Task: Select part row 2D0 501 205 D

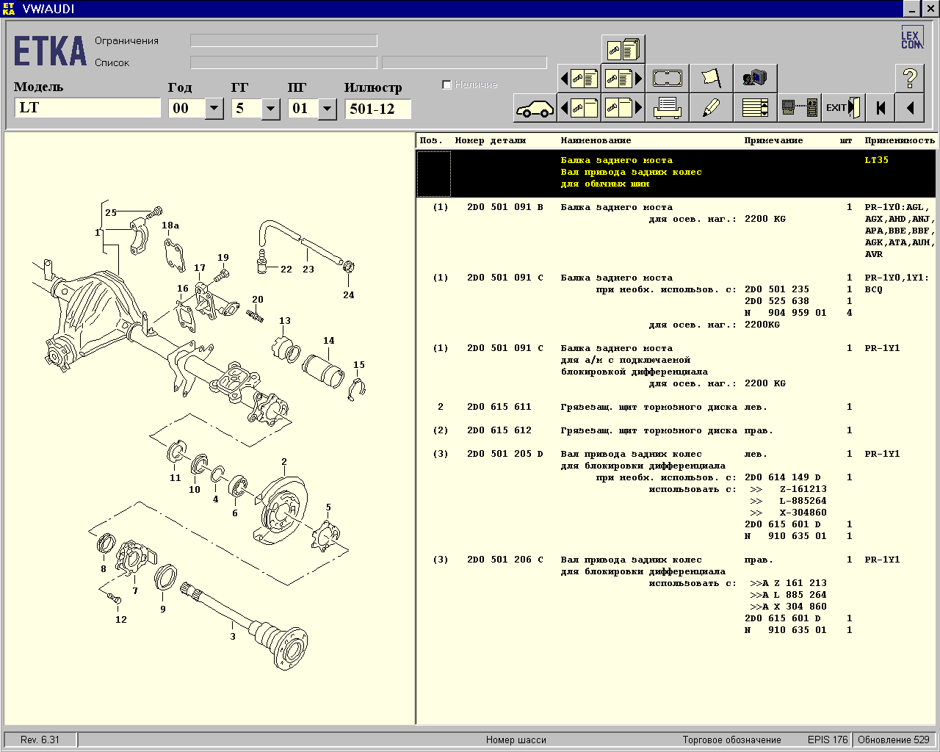Action: pyautogui.click(x=505, y=454)
